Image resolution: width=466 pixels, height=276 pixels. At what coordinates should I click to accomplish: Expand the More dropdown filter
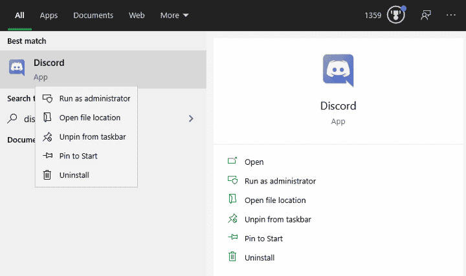point(174,15)
